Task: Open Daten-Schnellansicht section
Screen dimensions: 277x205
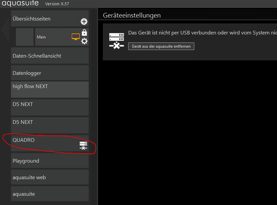Action: (50, 56)
